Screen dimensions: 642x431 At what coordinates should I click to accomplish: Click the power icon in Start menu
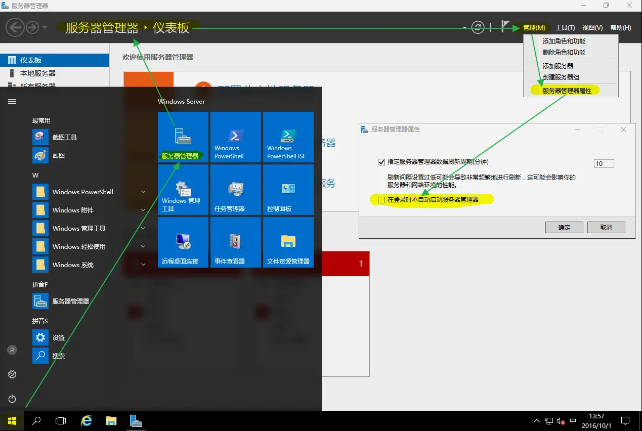click(12, 399)
